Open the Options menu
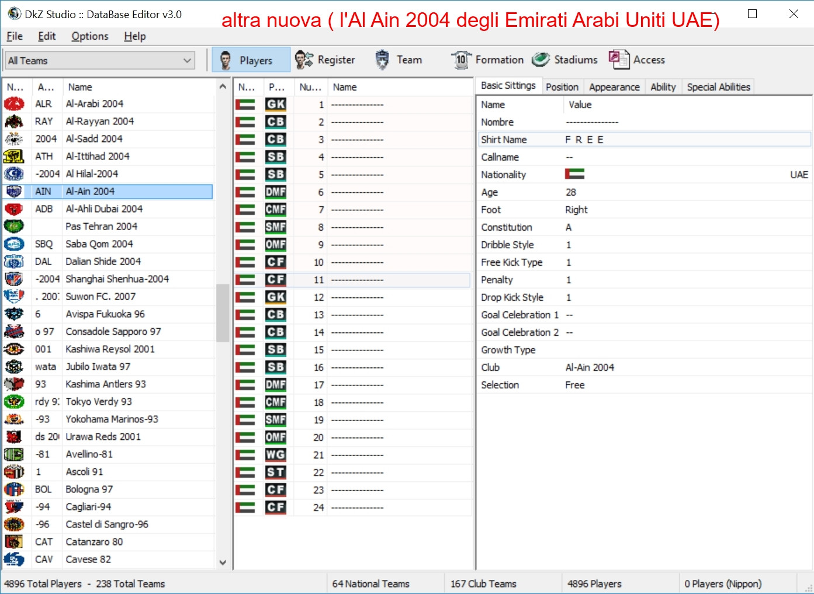 coord(90,36)
